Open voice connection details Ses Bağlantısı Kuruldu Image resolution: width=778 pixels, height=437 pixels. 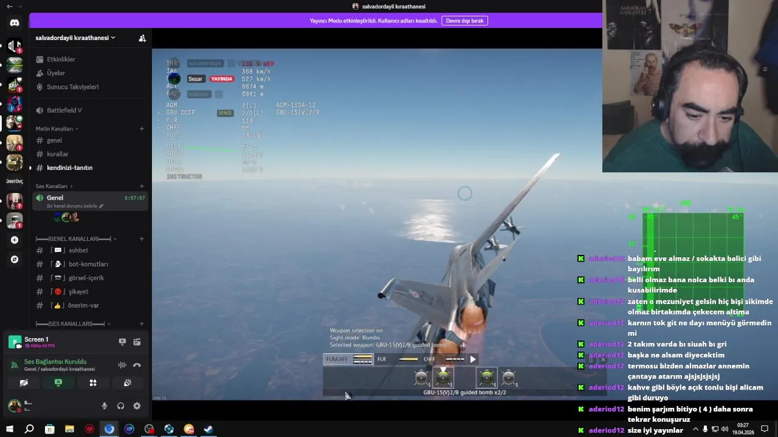point(55,362)
